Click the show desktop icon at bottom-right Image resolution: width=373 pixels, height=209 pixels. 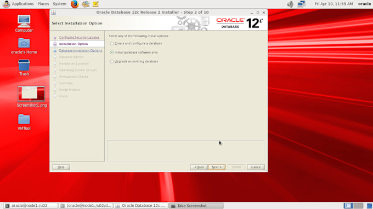[369, 206]
